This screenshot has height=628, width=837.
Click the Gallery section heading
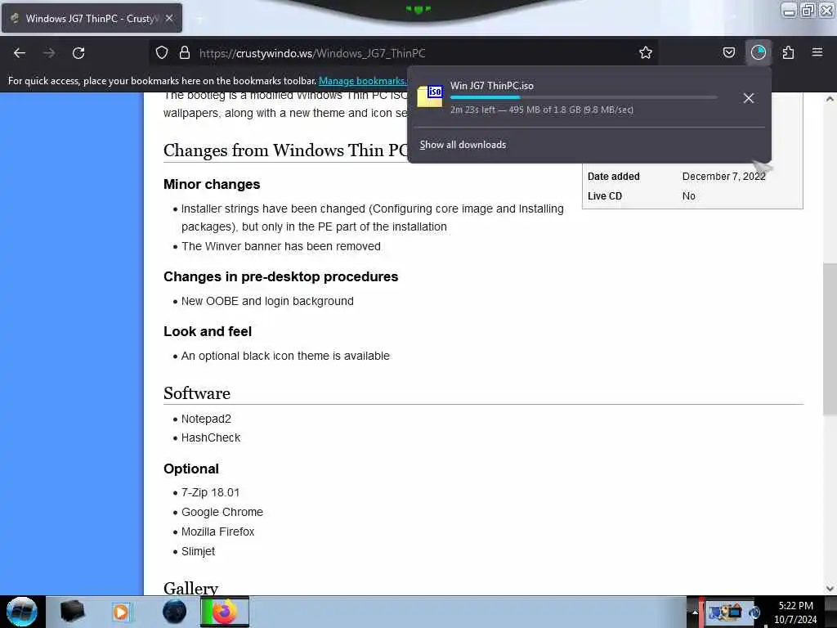click(190, 587)
